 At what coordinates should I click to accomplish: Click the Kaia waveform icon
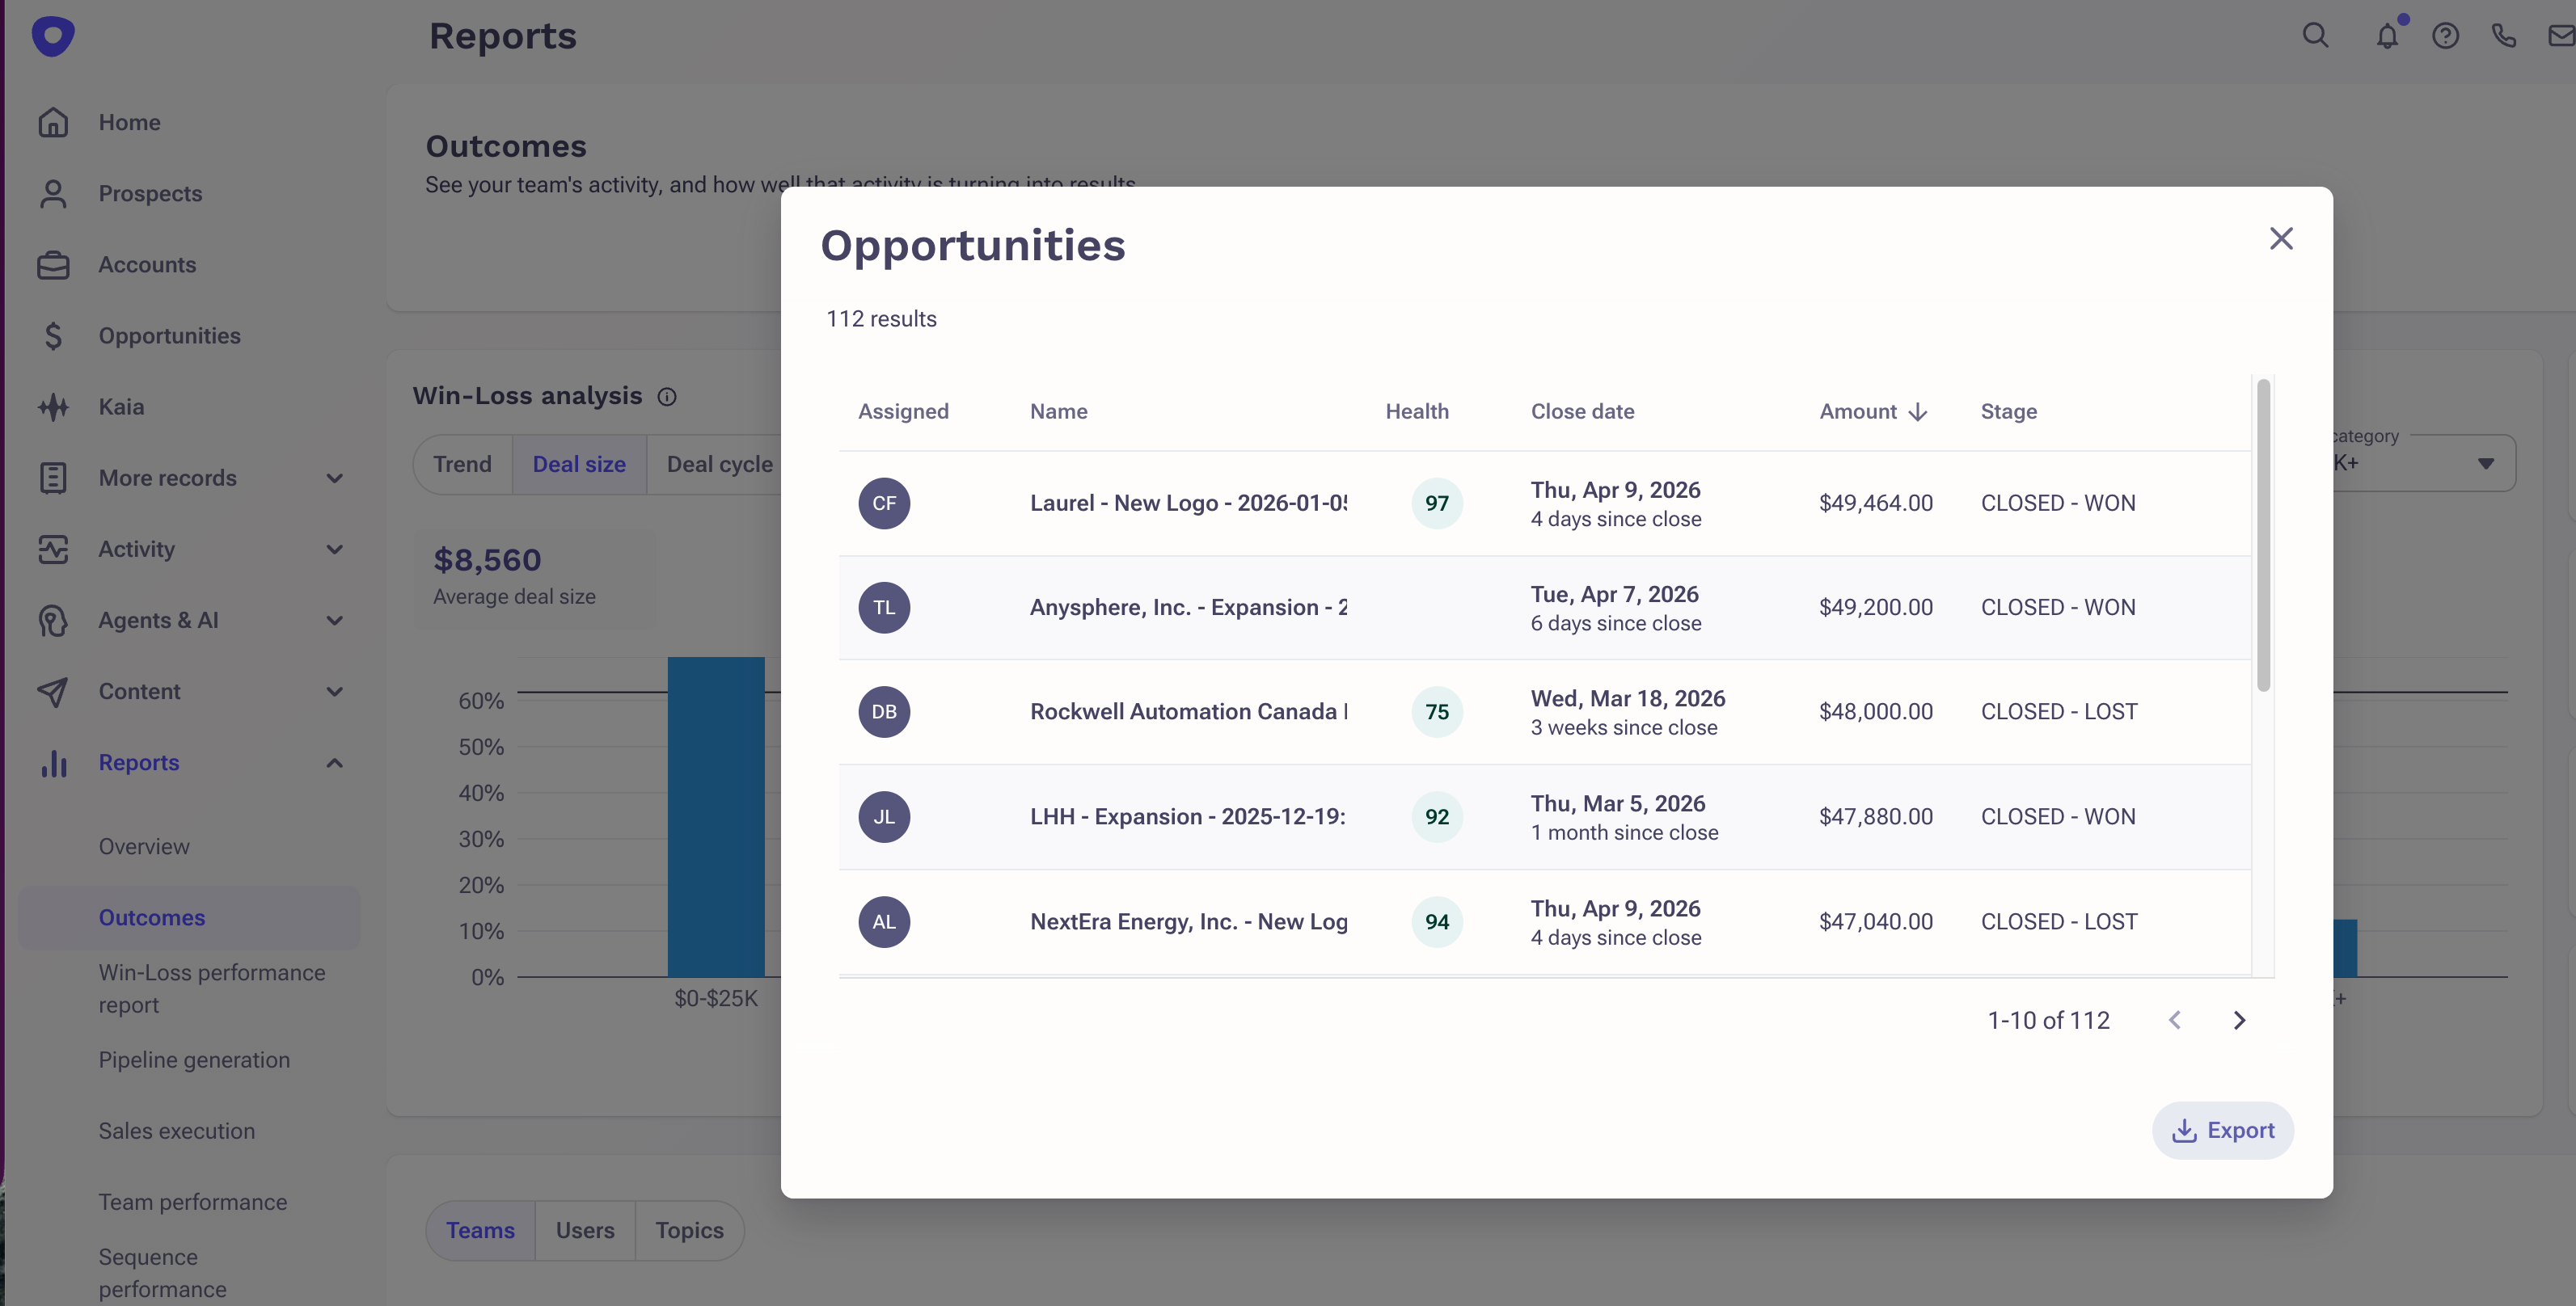pos(53,407)
